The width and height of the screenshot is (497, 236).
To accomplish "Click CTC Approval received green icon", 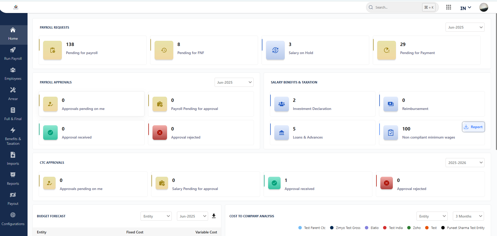I will pos(274,183).
